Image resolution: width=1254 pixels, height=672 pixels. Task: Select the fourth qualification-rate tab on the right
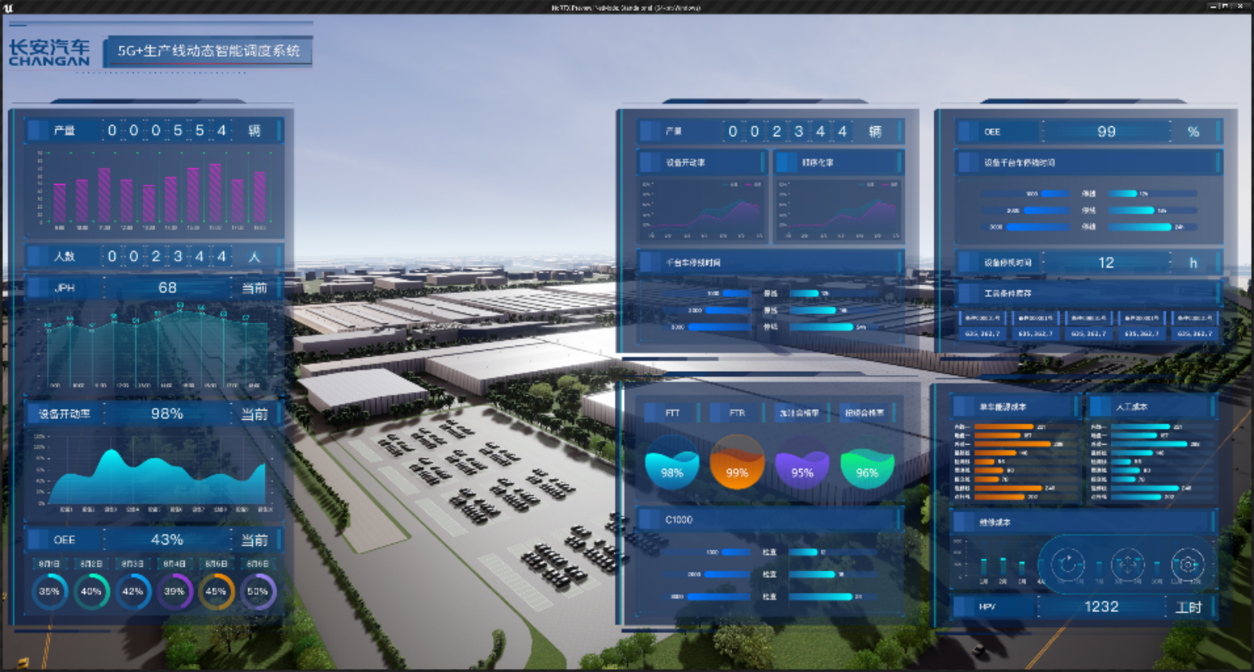point(867,413)
